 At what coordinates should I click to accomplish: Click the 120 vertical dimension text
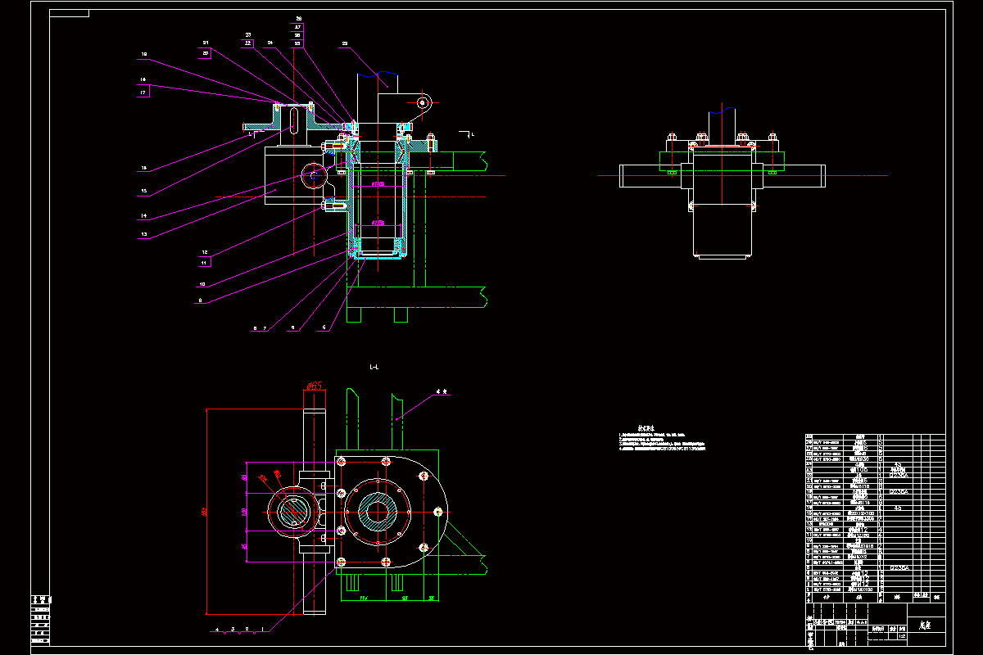point(244,511)
